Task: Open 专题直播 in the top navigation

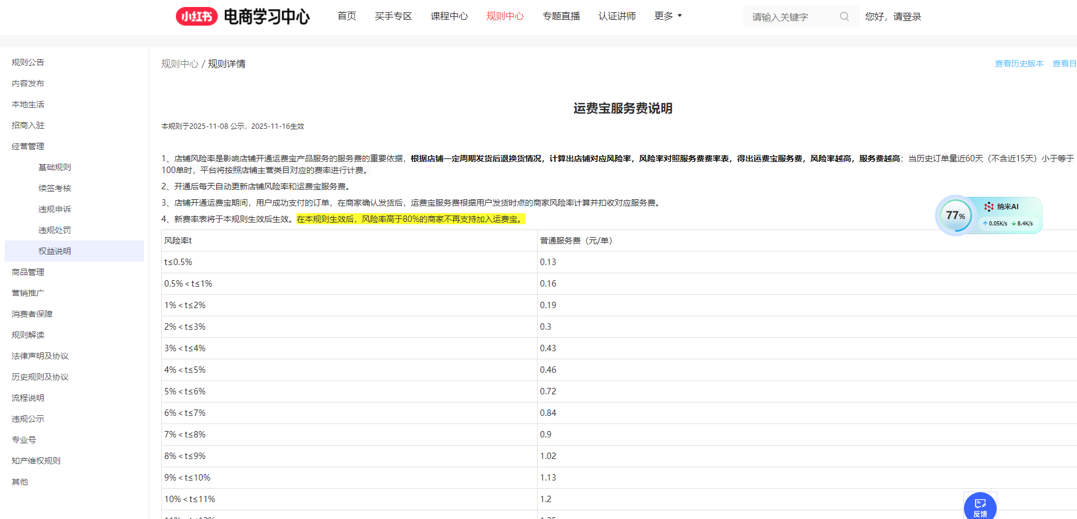Action: point(561,16)
